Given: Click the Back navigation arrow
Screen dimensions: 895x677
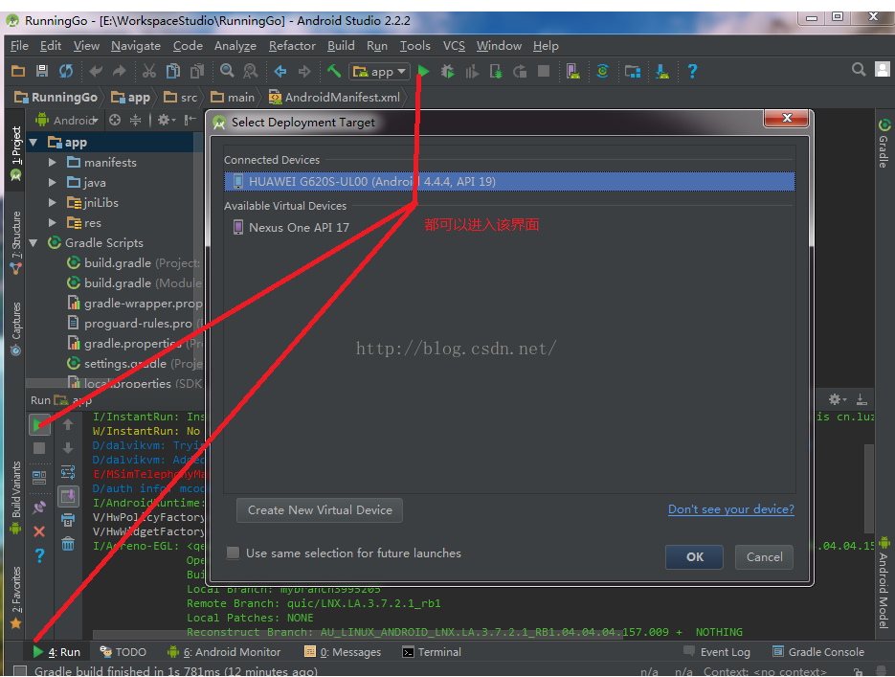Looking at the screenshot, I should tap(280, 72).
